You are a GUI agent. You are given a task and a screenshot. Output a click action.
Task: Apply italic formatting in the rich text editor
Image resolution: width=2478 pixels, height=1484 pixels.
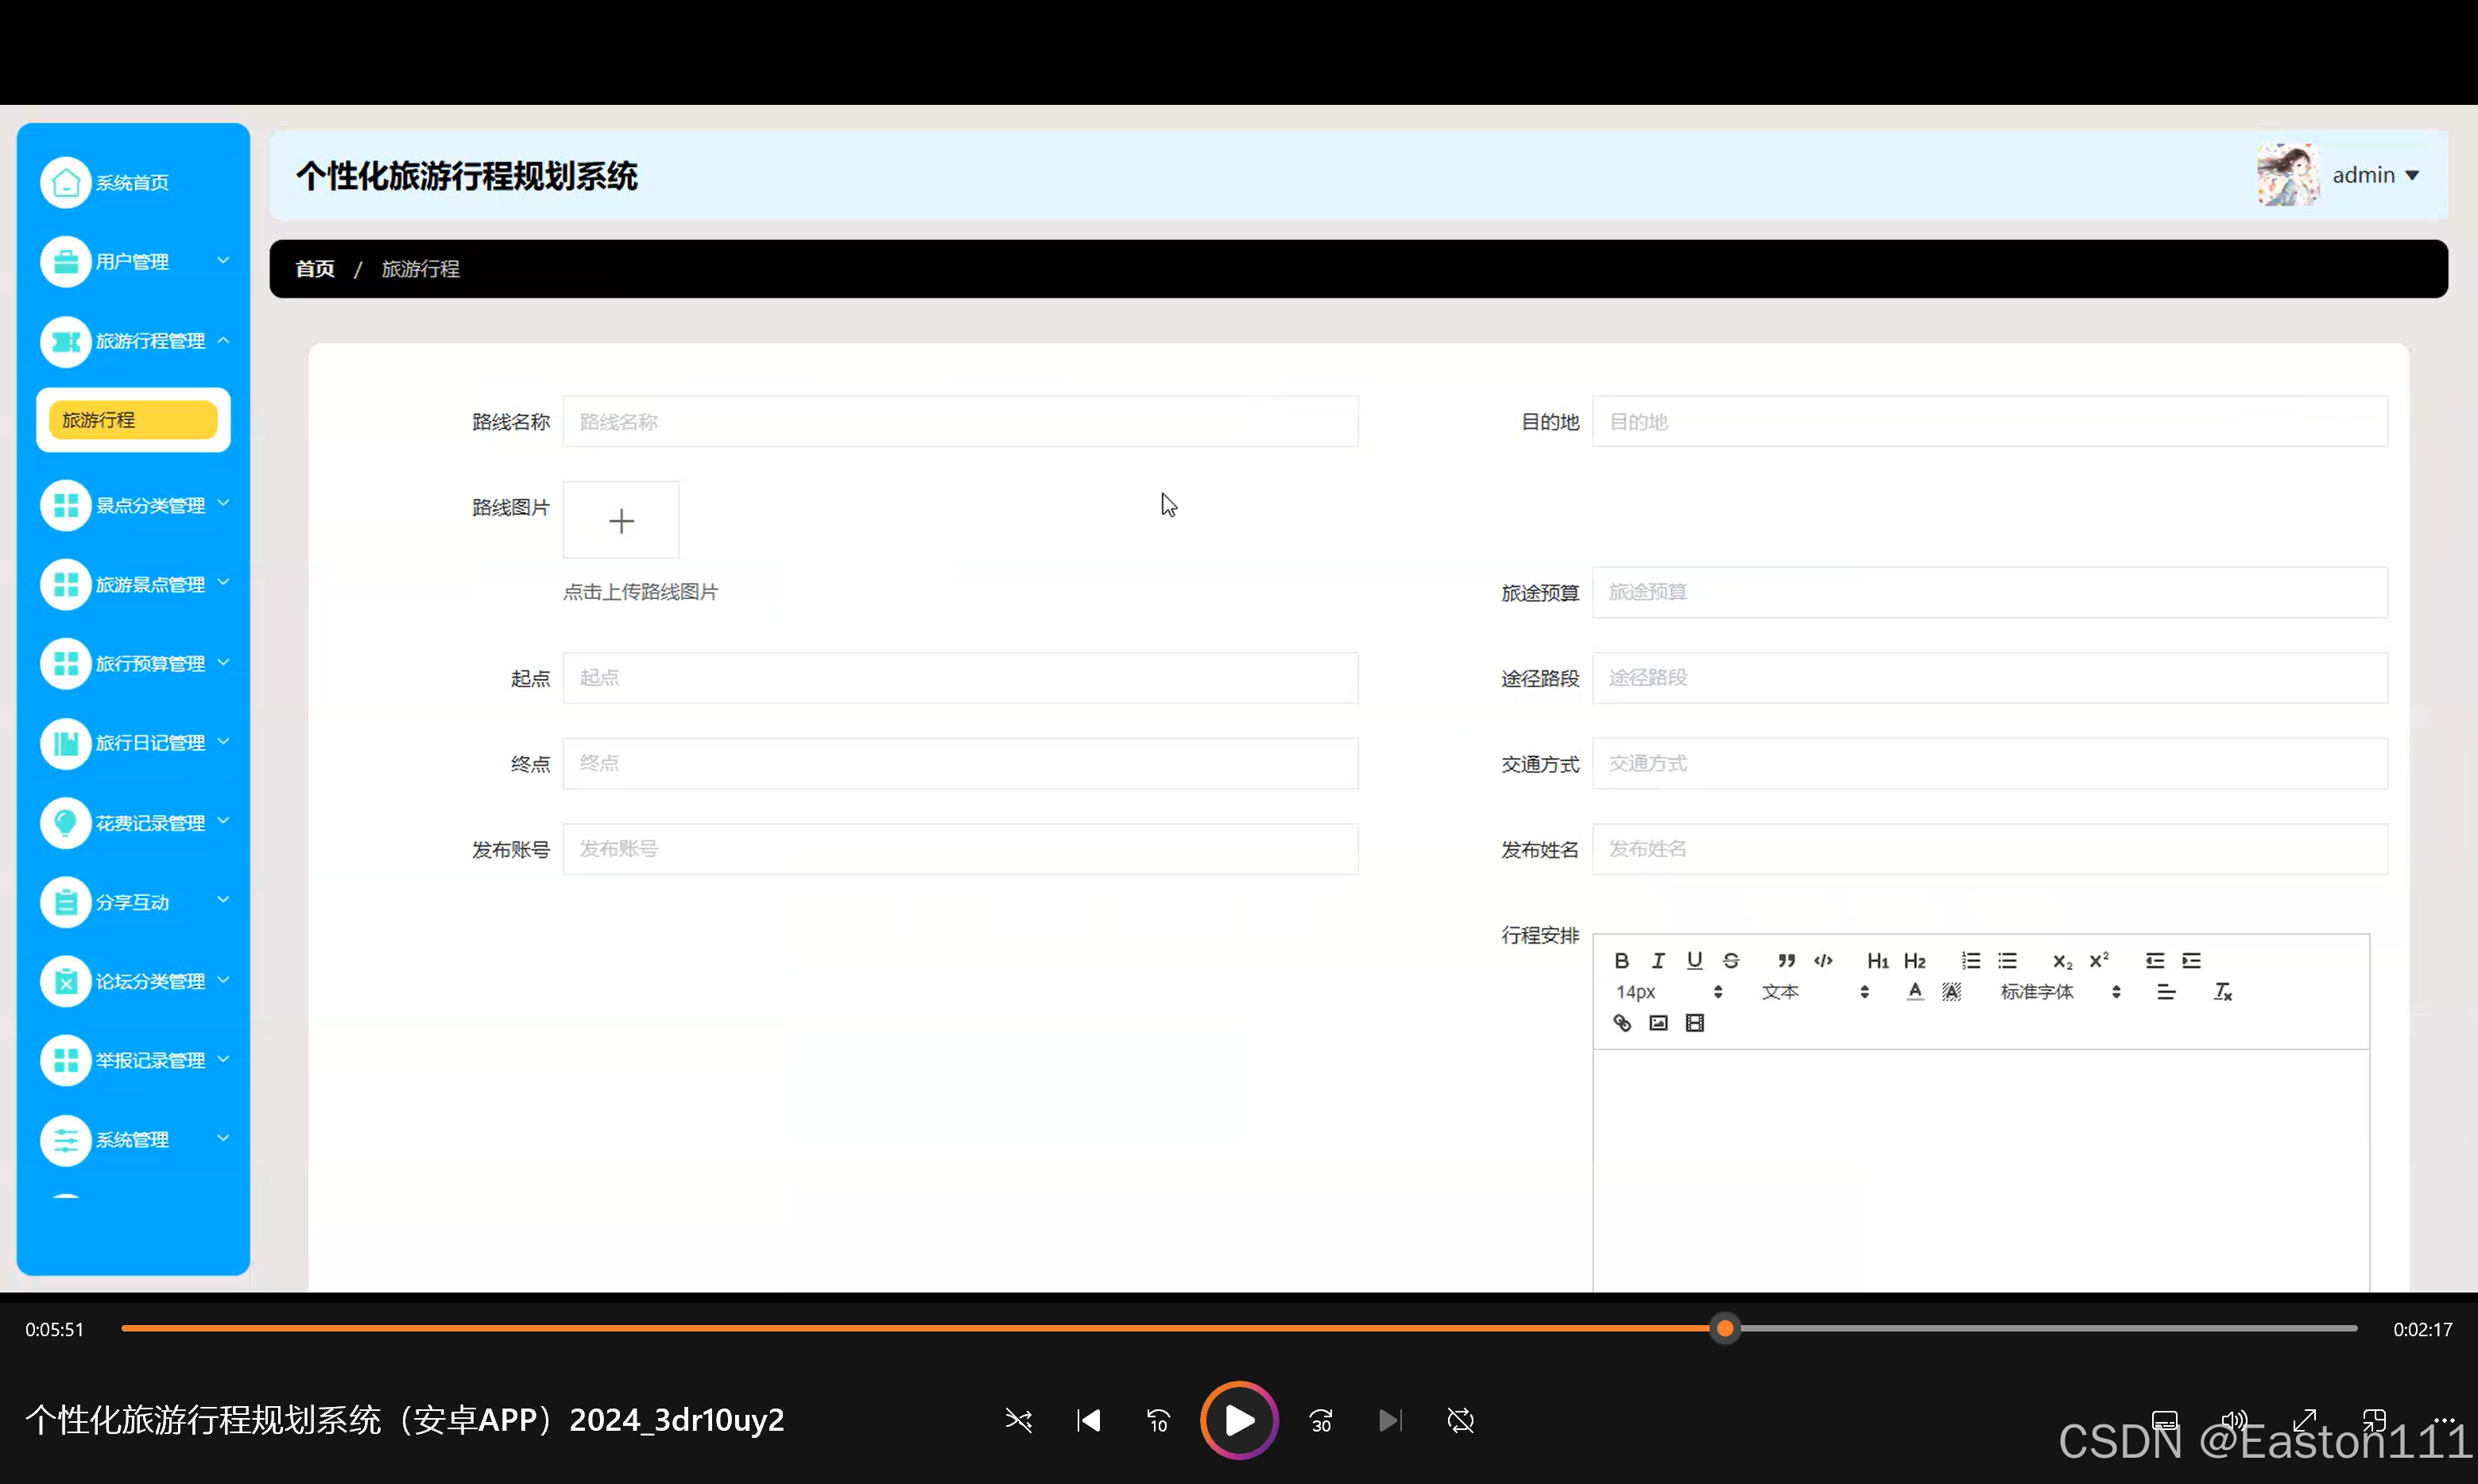pyautogui.click(x=1658, y=961)
